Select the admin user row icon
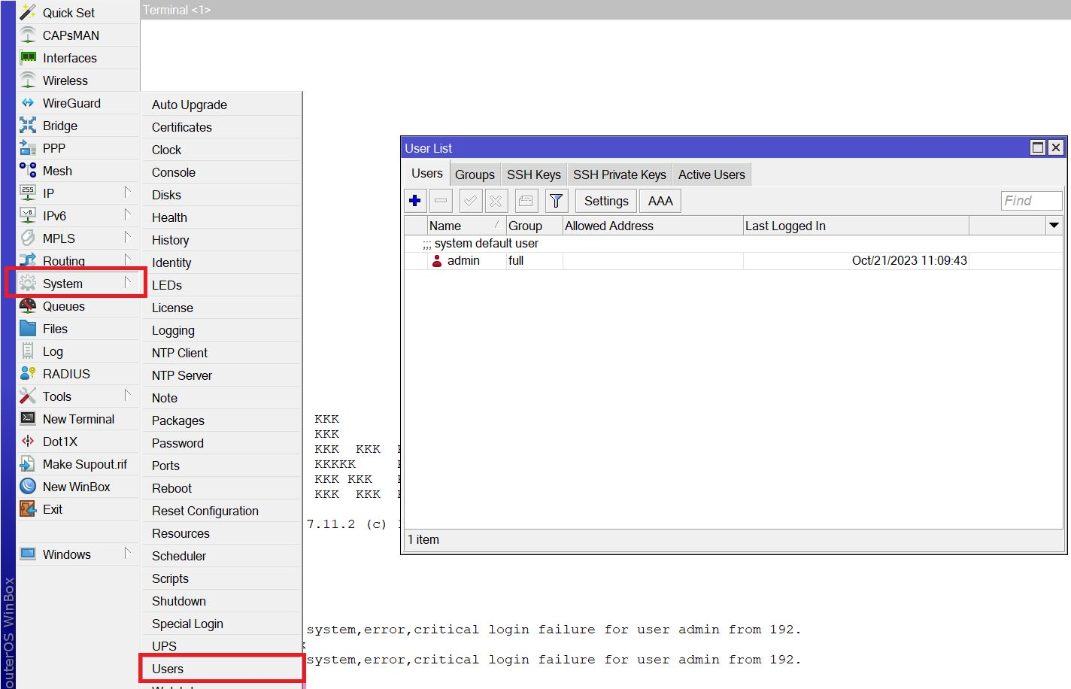1071x689 pixels. point(437,261)
